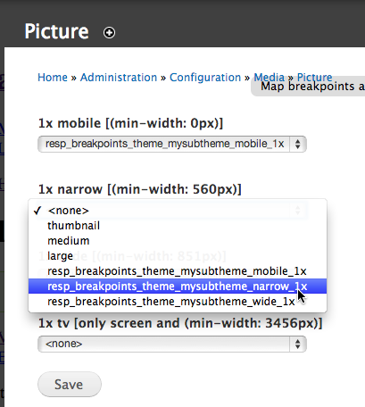Click the Map breakpoints tab

(308, 87)
